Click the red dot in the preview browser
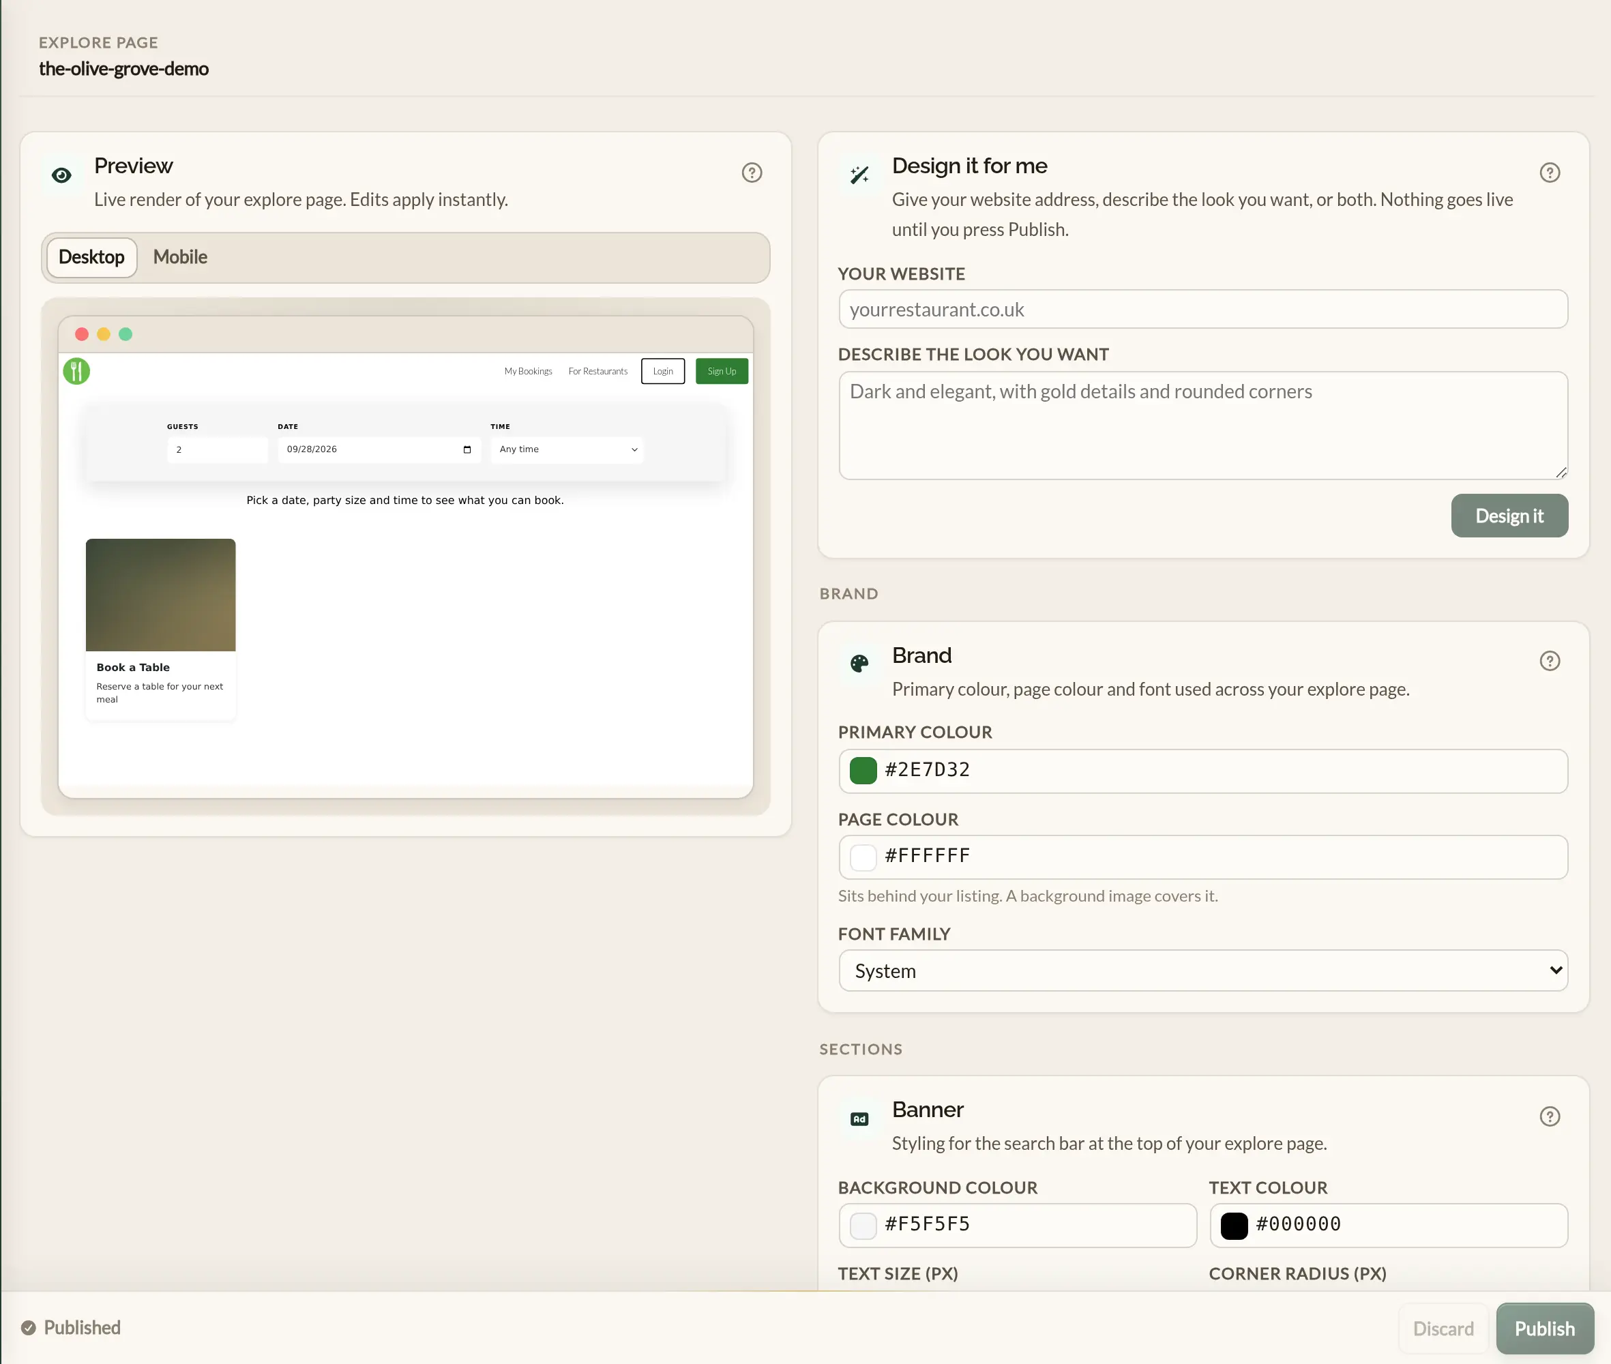This screenshot has width=1611, height=1364. (82, 334)
